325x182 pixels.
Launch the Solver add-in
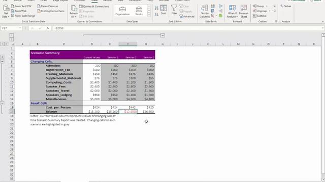point(286,6)
